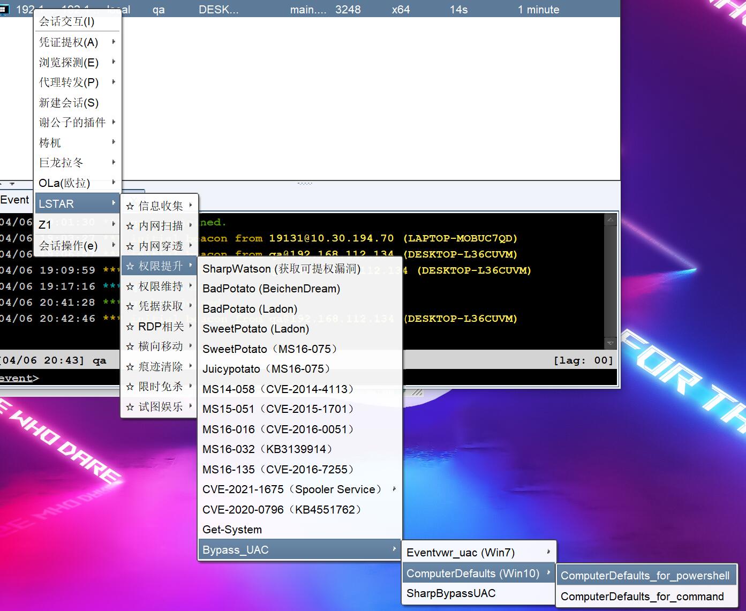Select MS16-135 (CVE-2016-7255) exploit
Screen dimensions: 746x611
pyautogui.click(x=300, y=469)
